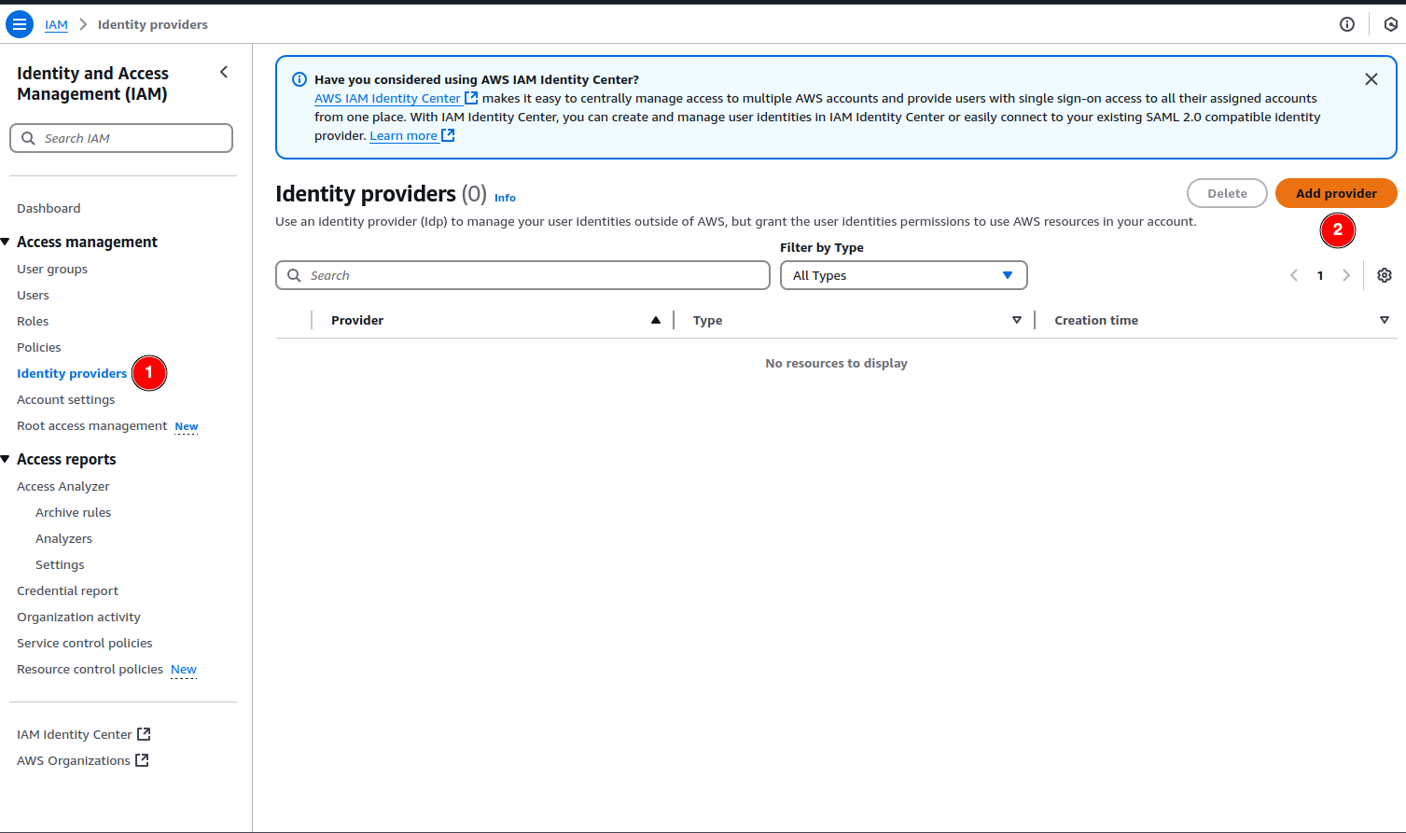Navigate to Users
Screen dimensions: 1406x833
point(33,295)
